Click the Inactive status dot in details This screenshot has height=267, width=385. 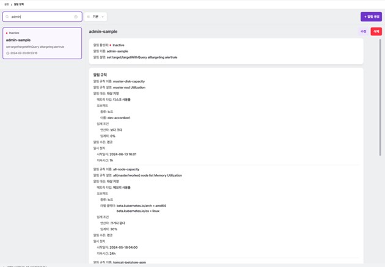pos(111,45)
